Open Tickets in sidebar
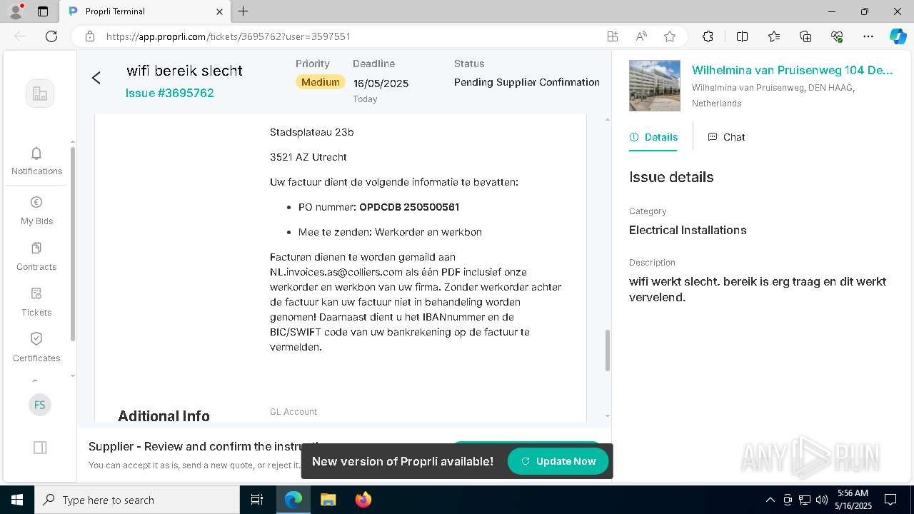Image resolution: width=914 pixels, height=514 pixels. point(36,302)
